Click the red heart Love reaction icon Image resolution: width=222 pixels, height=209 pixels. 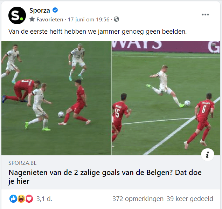[x=29, y=198]
